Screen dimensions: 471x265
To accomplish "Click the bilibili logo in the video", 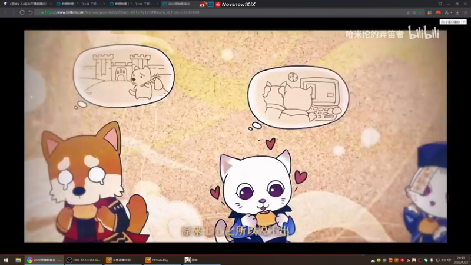I will (423, 33).
